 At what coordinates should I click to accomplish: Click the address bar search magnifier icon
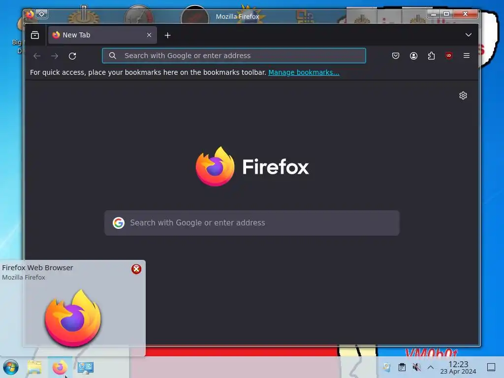(113, 56)
